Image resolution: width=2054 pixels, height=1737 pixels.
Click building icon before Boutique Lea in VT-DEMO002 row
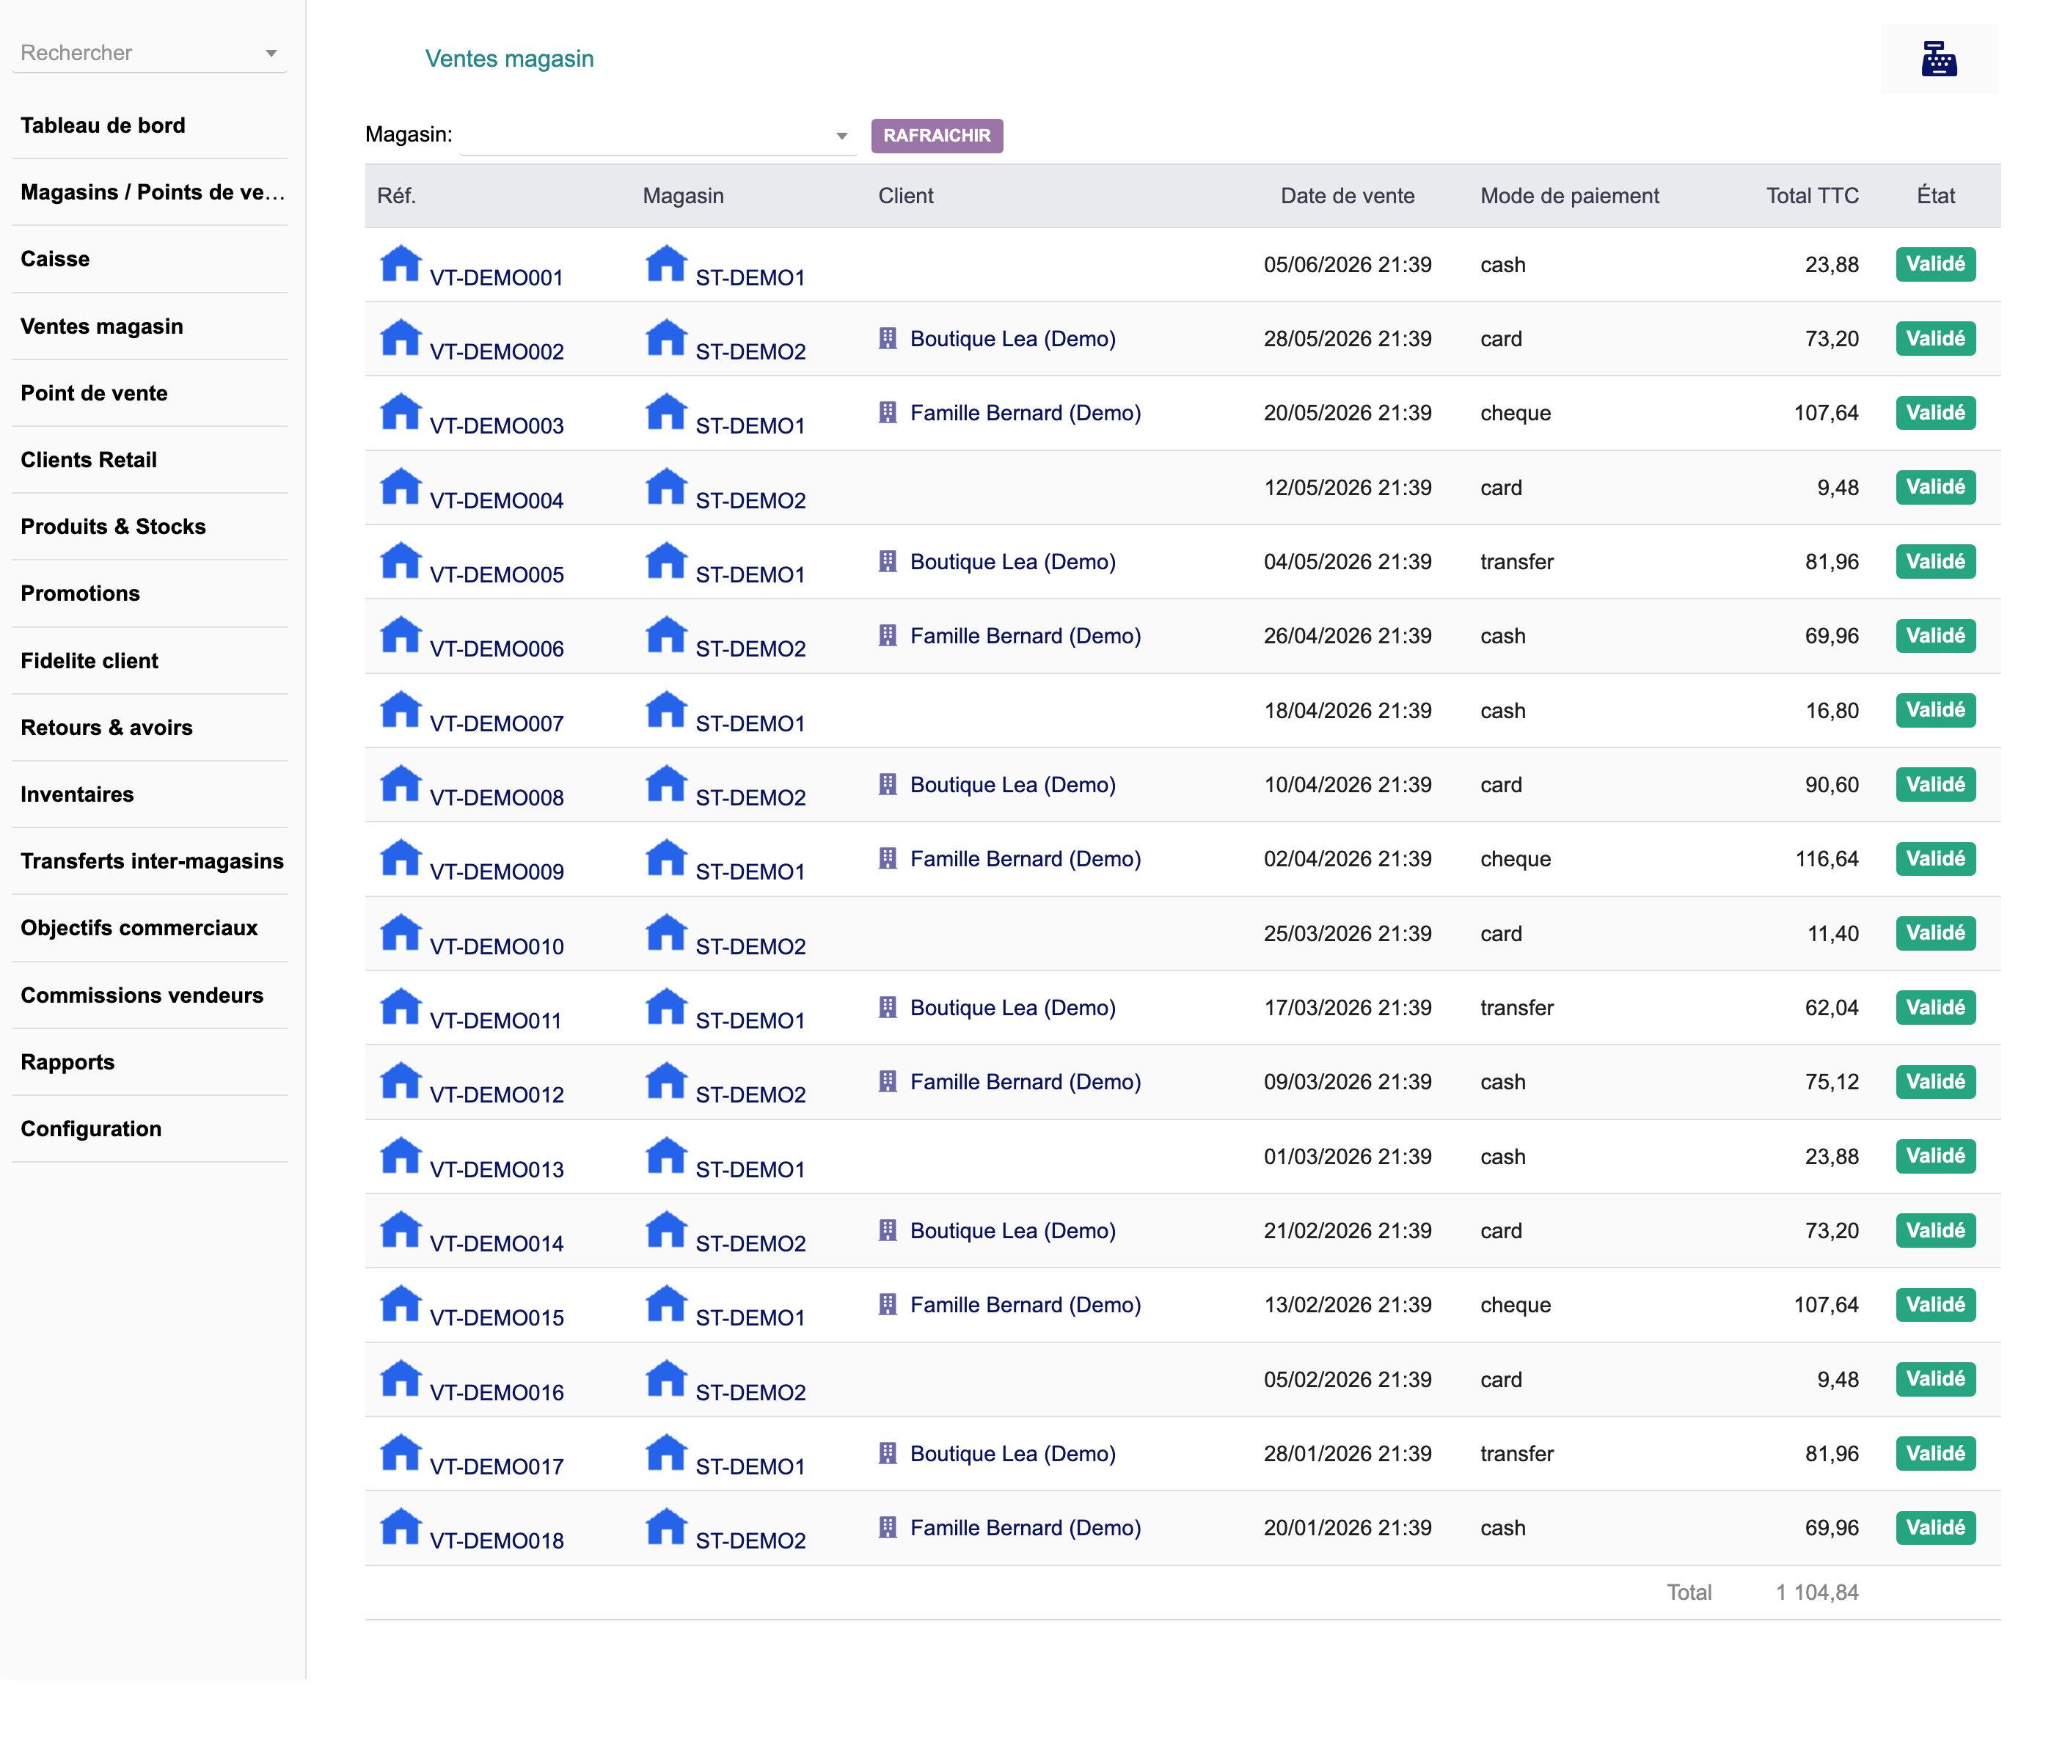click(x=887, y=339)
